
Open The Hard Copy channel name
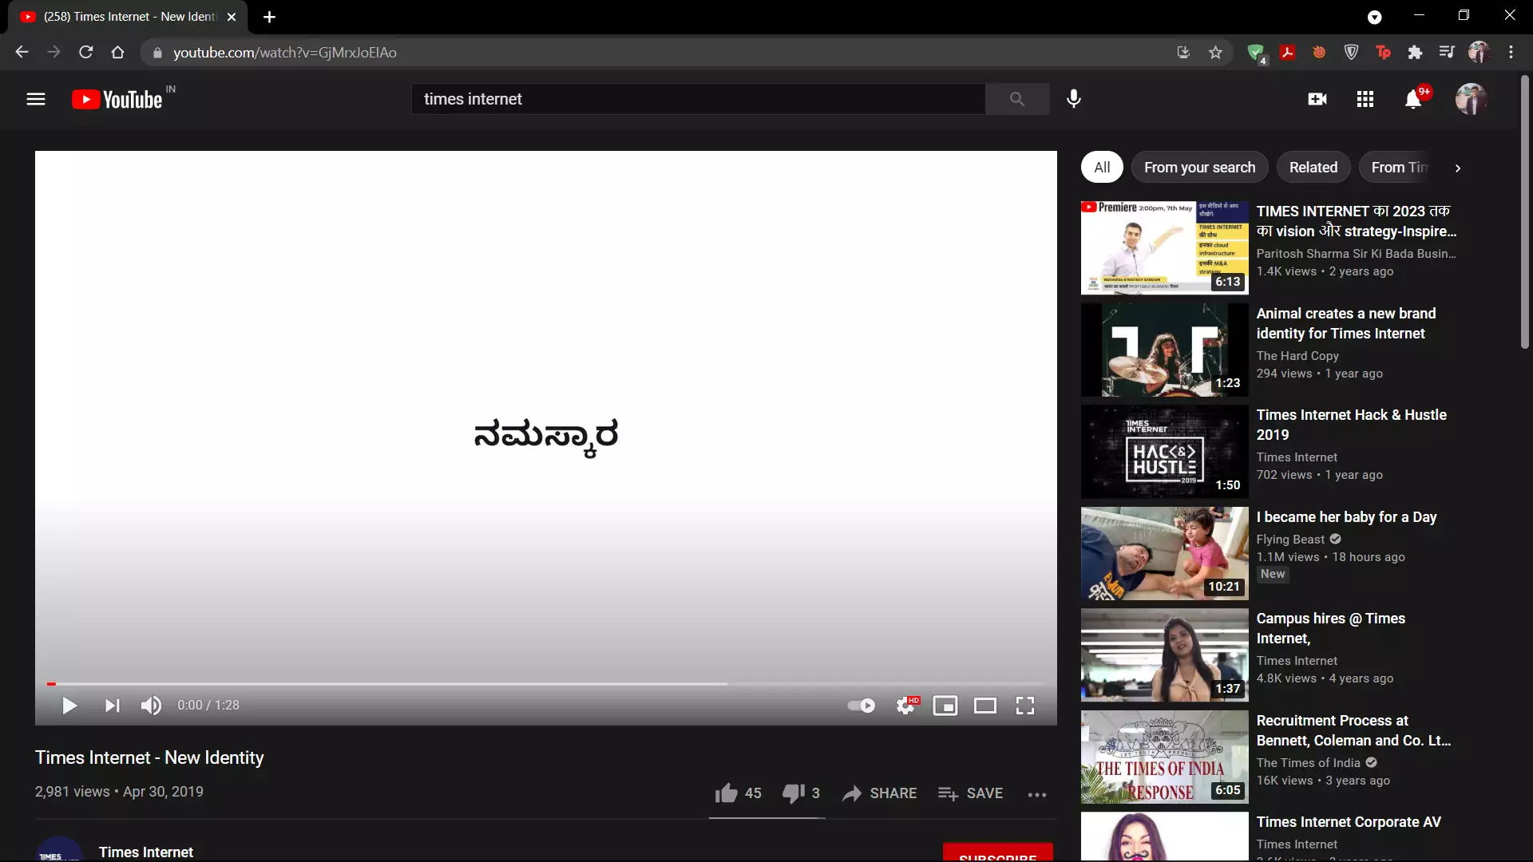(1297, 356)
